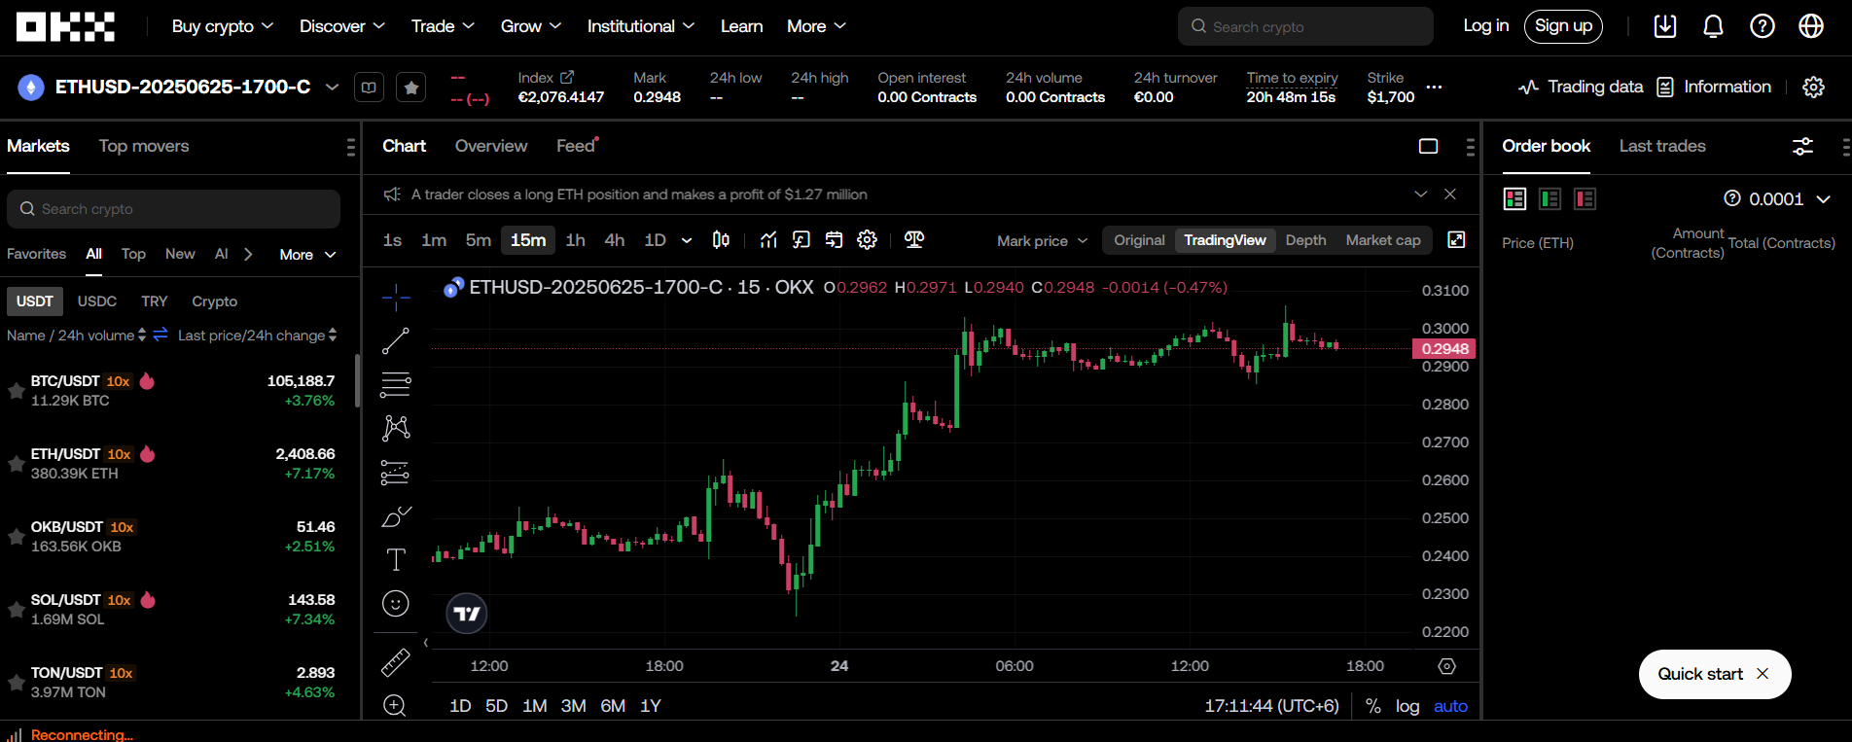Expand the Institutional menu
The image size is (1852, 742).
641,26
